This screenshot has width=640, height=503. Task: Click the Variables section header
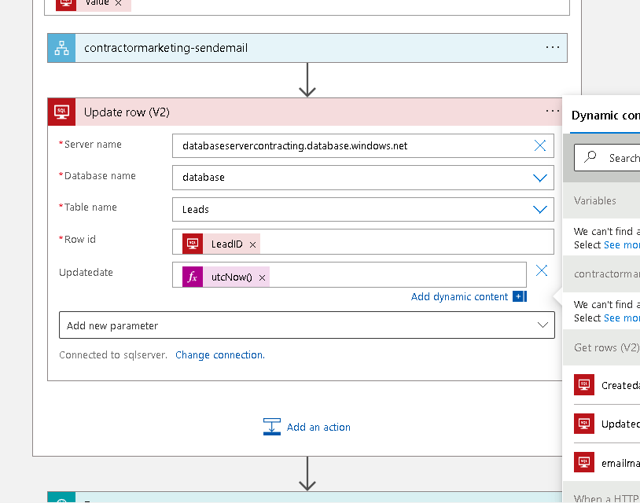(x=601, y=200)
